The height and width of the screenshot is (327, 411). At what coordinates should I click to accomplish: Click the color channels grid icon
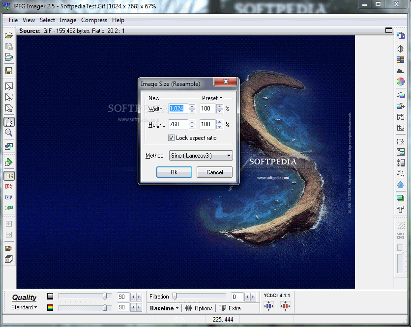coord(401,60)
